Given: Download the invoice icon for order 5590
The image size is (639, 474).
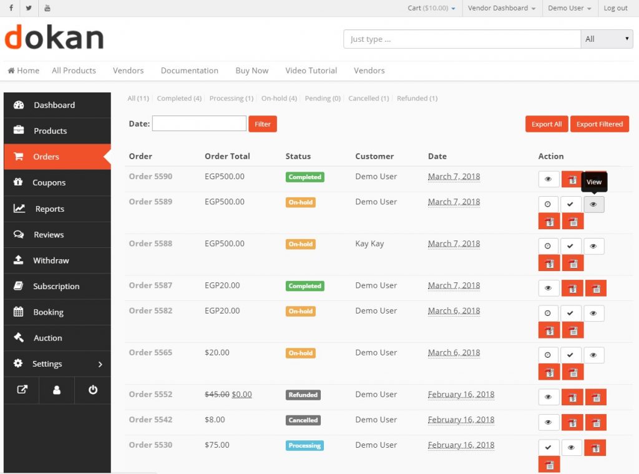Looking at the screenshot, I should point(572,179).
